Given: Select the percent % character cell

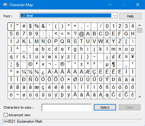Looking at the screenshot, I should coord(37,26).
